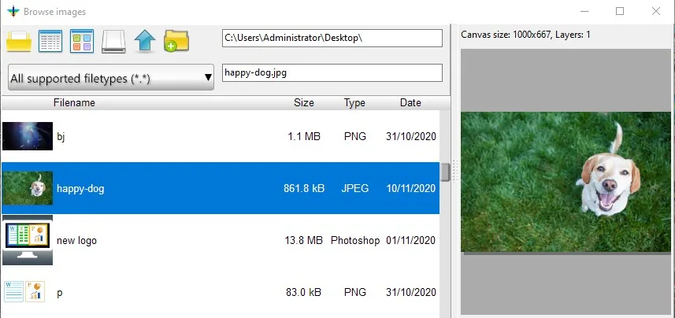Click the app icon in title bar

[x=13, y=11]
